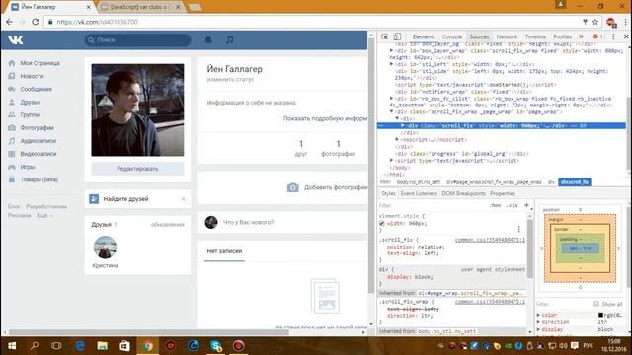Click the VK logo in the header

(x=16, y=39)
